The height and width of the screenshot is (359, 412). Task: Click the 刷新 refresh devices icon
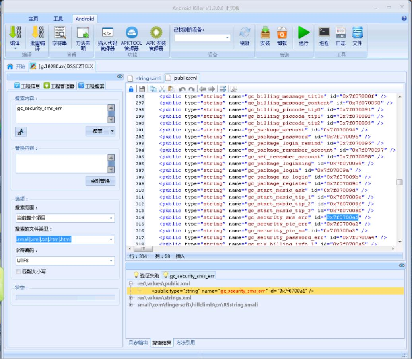pos(245,33)
